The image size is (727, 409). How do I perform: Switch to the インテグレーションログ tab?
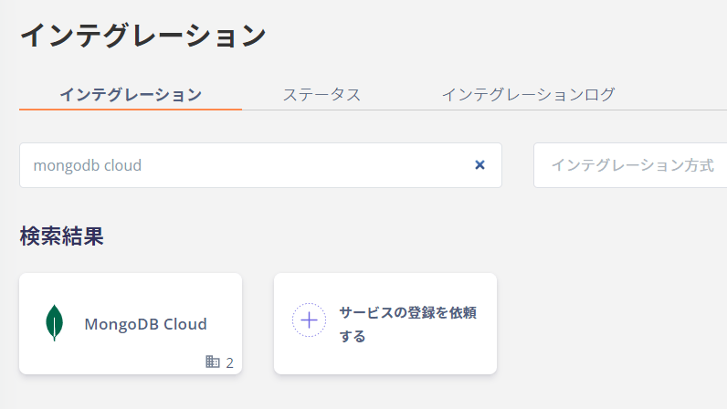point(528,95)
